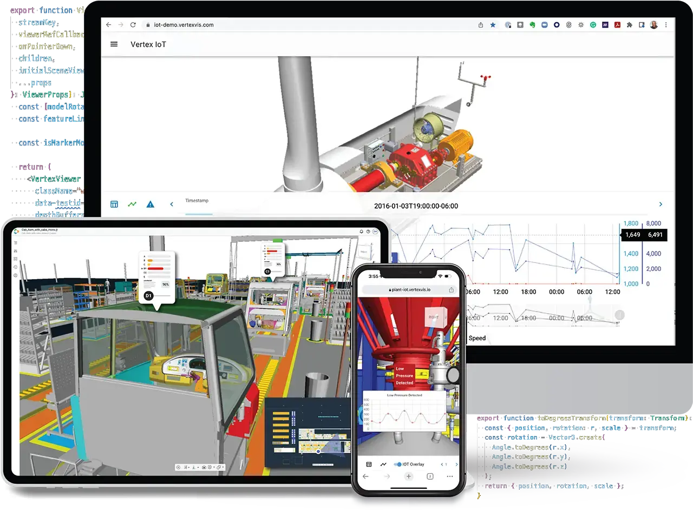Bookmark the page with the star icon

click(493, 25)
